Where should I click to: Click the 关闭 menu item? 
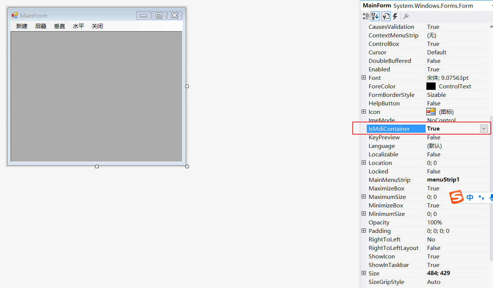coord(97,26)
